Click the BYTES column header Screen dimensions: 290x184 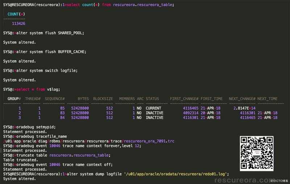[83, 99]
